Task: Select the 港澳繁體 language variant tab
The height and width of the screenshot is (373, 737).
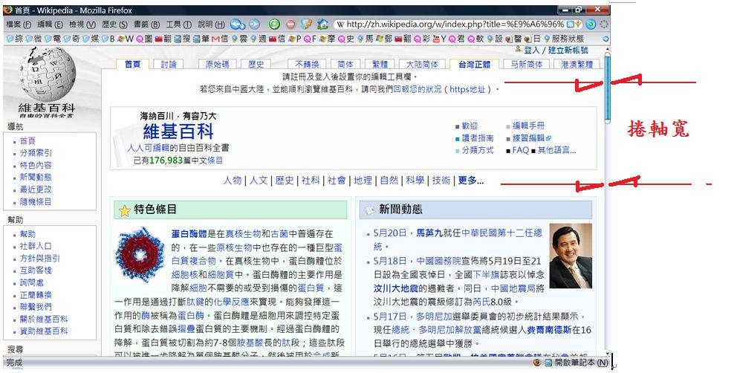Action: (577, 65)
